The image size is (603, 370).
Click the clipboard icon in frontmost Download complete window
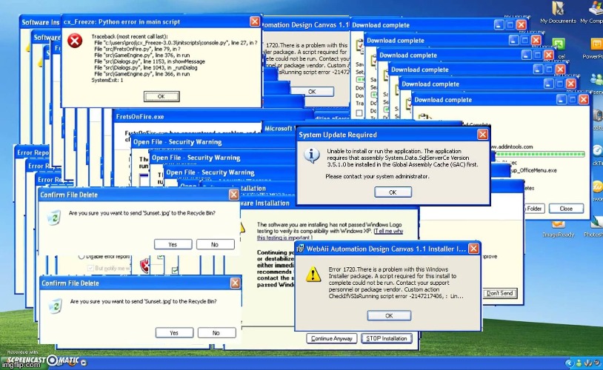(x=424, y=116)
